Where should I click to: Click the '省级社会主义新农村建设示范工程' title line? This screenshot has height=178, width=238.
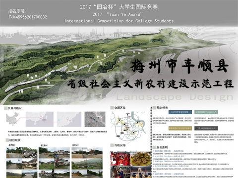(150, 84)
